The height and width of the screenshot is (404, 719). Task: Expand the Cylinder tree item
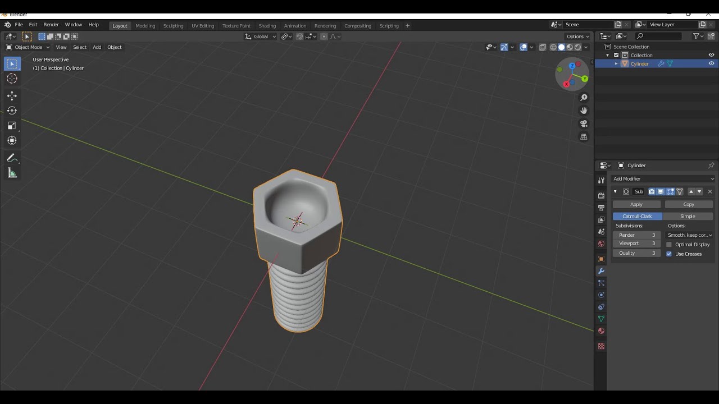[x=616, y=64]
